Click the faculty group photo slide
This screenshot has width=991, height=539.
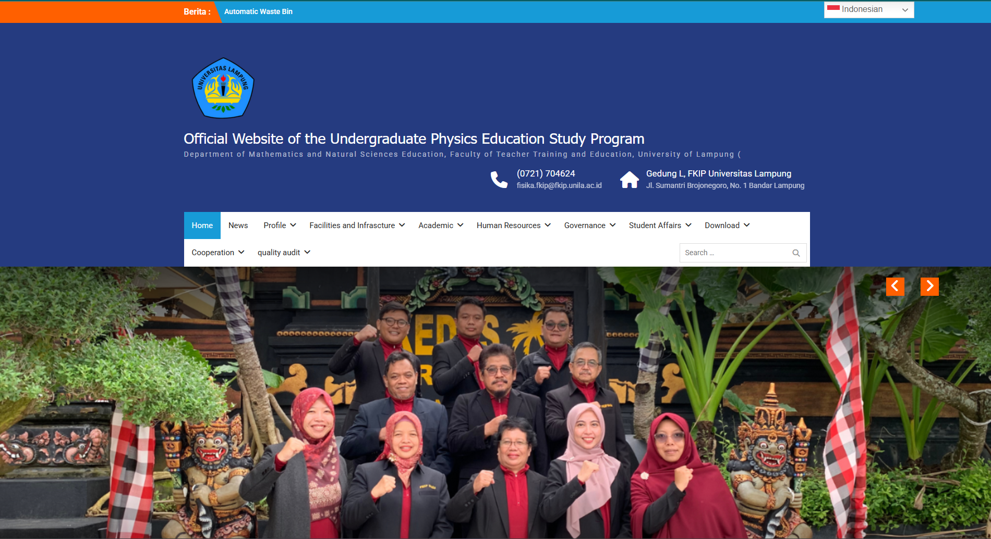tap(495, 417)
